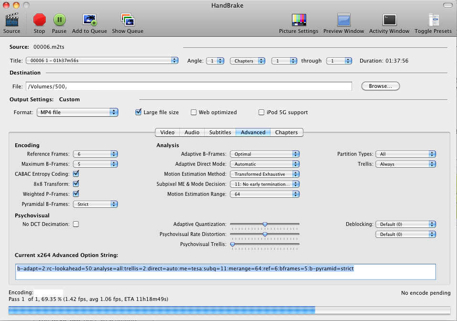The height and width of the screenshot is (321, 457).
Task: Click the toolbar hide pill button in the title bar
Action: pos(447,5)
